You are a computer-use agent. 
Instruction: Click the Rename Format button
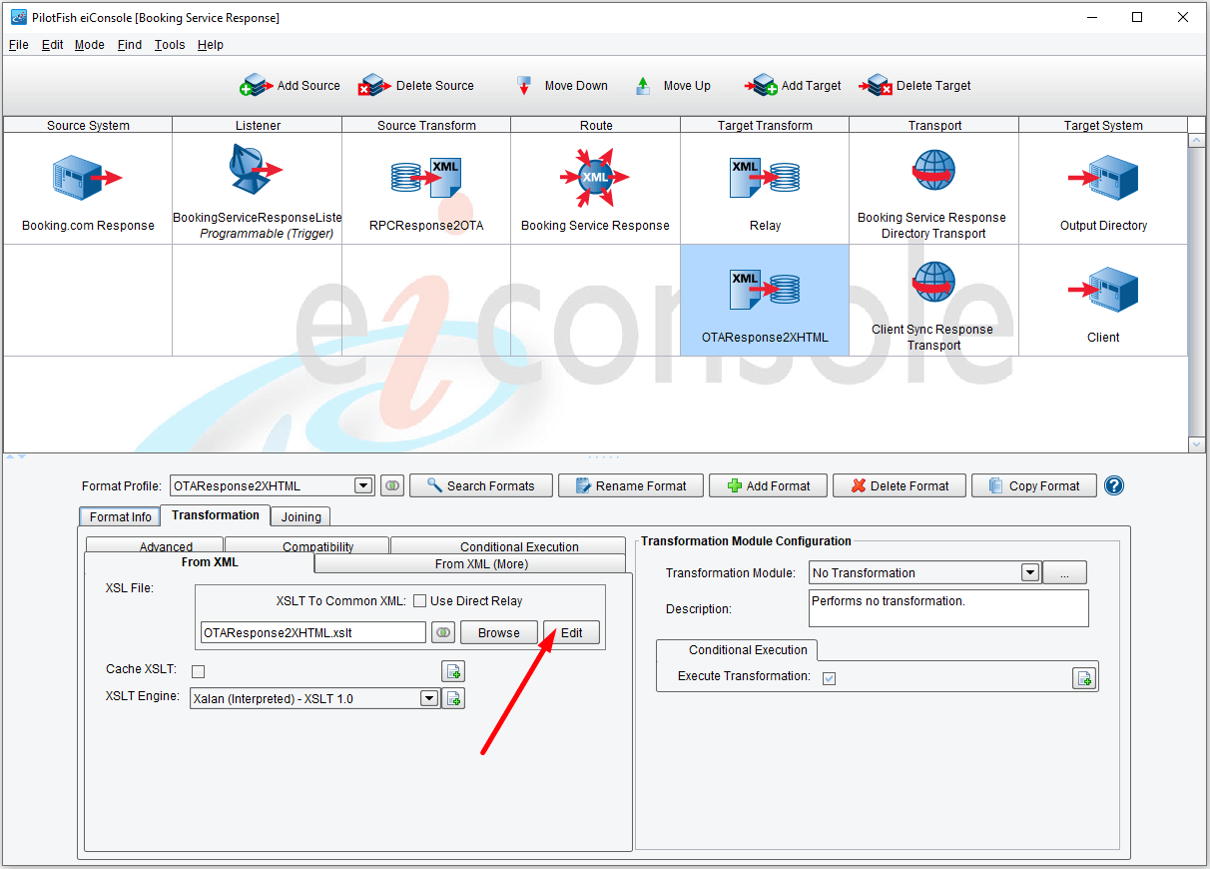(x=631, y=485)
